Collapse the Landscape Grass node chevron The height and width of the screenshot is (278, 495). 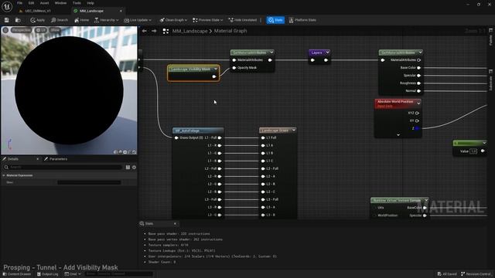[294, 131]
